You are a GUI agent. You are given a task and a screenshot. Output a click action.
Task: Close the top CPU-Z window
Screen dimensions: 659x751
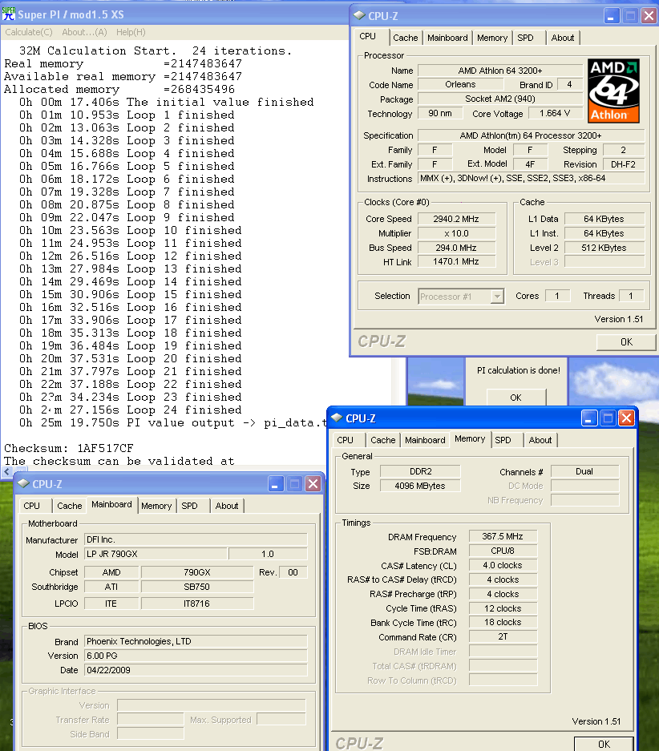click(649, 16)
